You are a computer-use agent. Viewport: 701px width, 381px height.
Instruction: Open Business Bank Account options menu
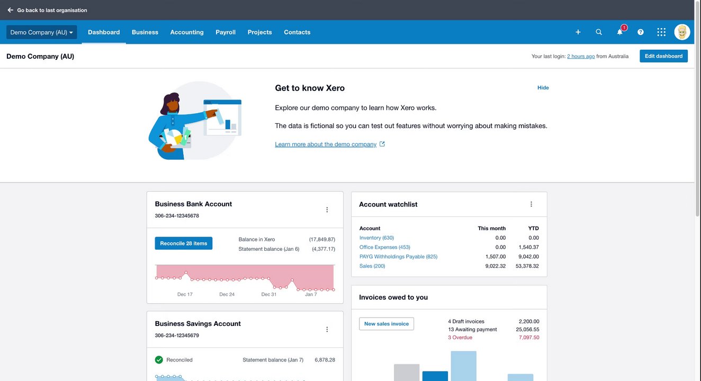point(327,210)
